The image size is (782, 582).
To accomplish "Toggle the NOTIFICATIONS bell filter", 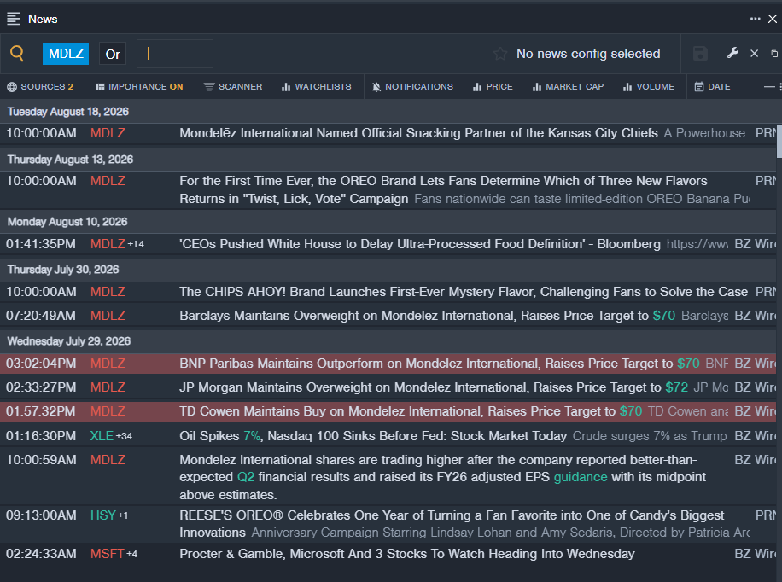I will 412,87.
